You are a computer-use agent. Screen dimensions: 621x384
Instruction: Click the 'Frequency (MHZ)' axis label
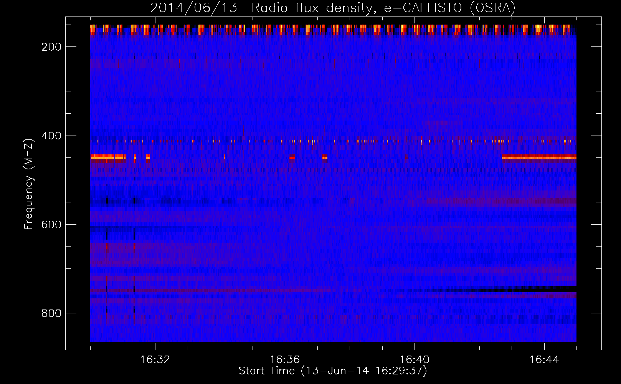tap(29, 184)
